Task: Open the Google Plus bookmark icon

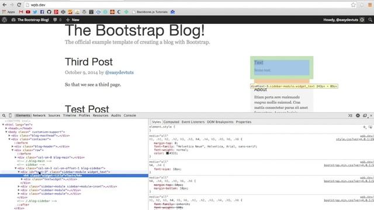Action: click(56, 12)
